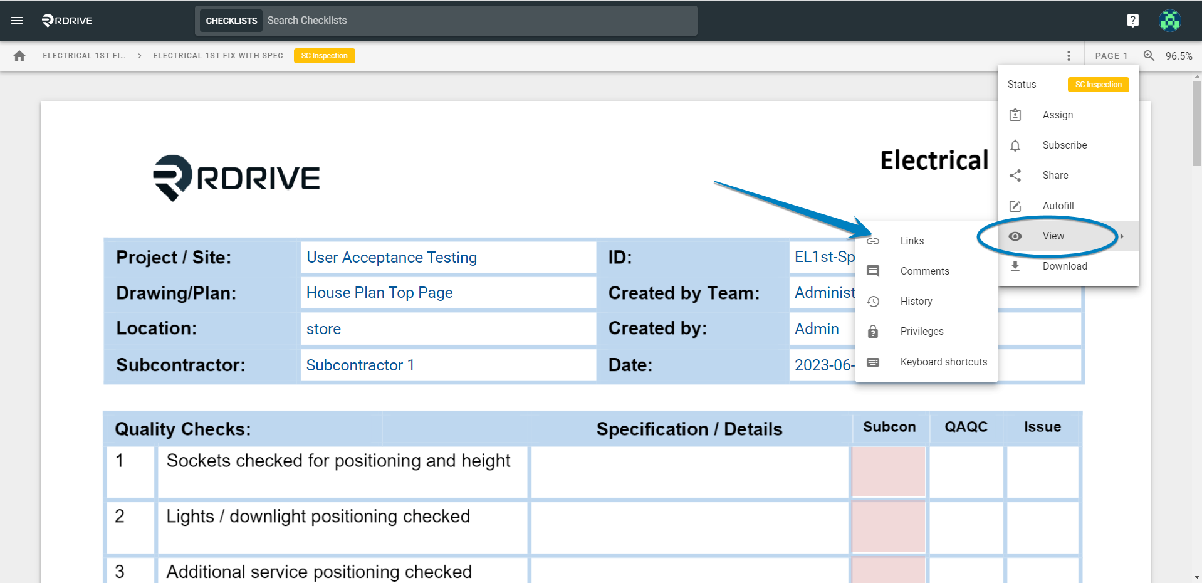The image size is (1202, 583).
Task: Click the scrollbar down arrow
Action: tap(1197, 577)
